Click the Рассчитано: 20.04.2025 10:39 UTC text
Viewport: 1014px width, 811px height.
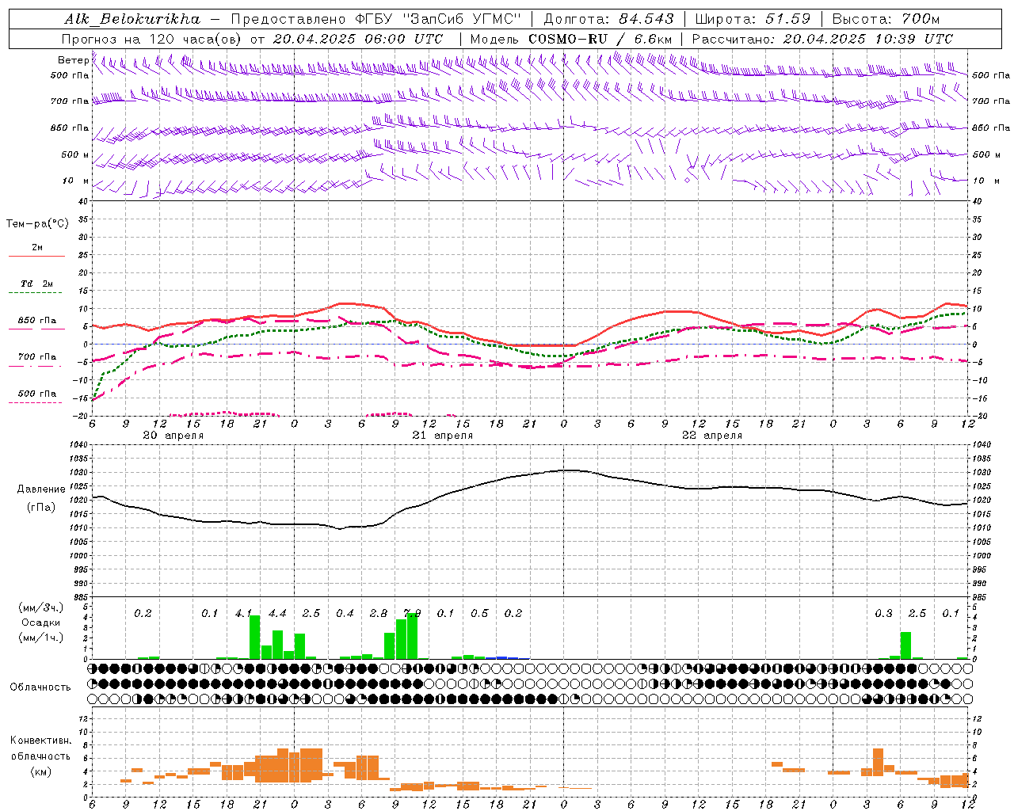(822, 38)
